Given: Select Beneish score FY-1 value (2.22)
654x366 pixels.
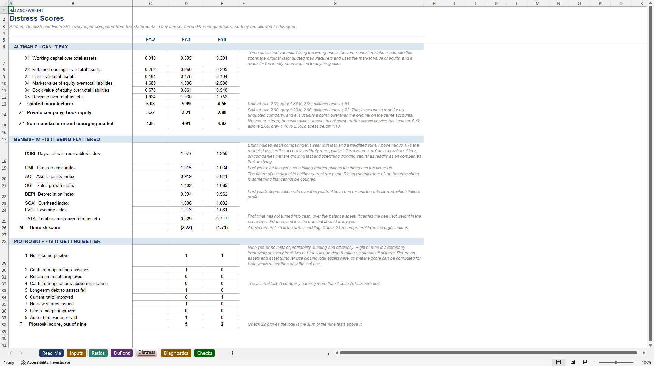Looking at the screenshot, I should pyautogui.click(x=186, y=228).
